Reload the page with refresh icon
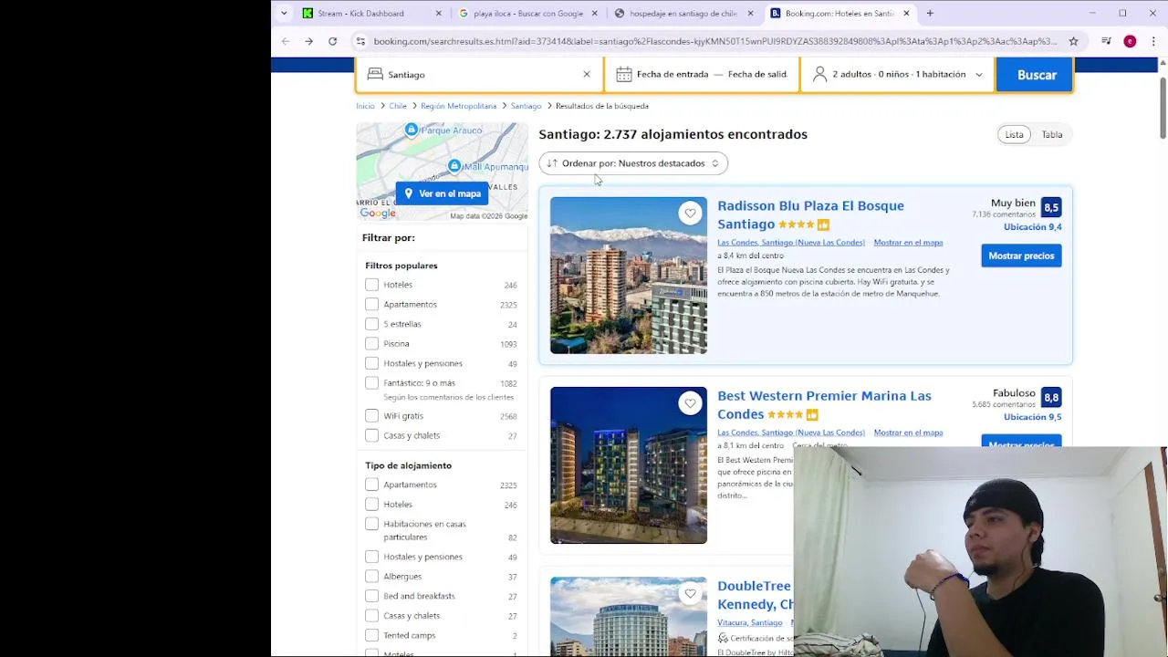 [x=333, y=41]
